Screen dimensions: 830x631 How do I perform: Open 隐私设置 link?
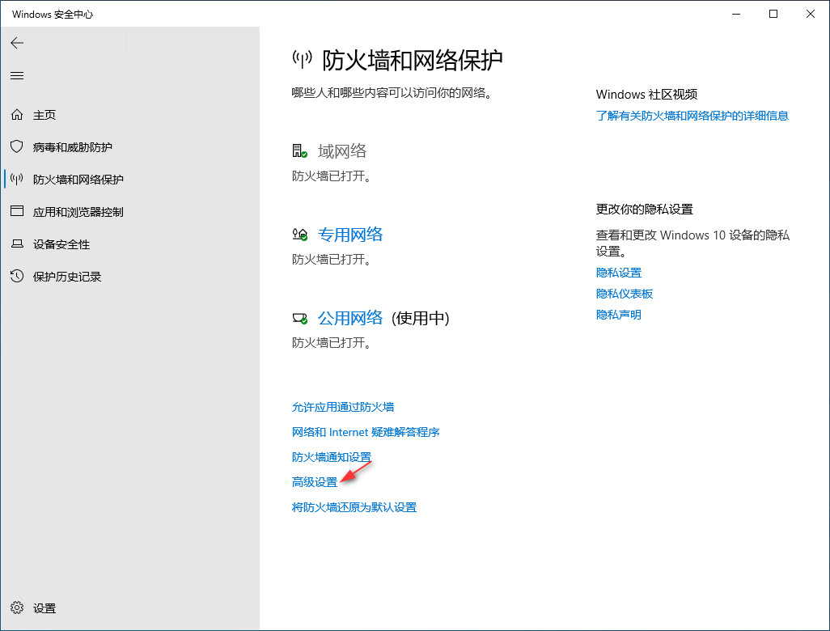619,273
